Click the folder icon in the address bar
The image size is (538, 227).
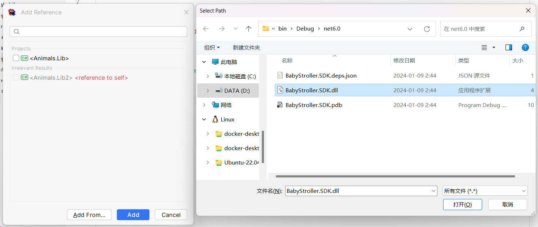[266, 29]
